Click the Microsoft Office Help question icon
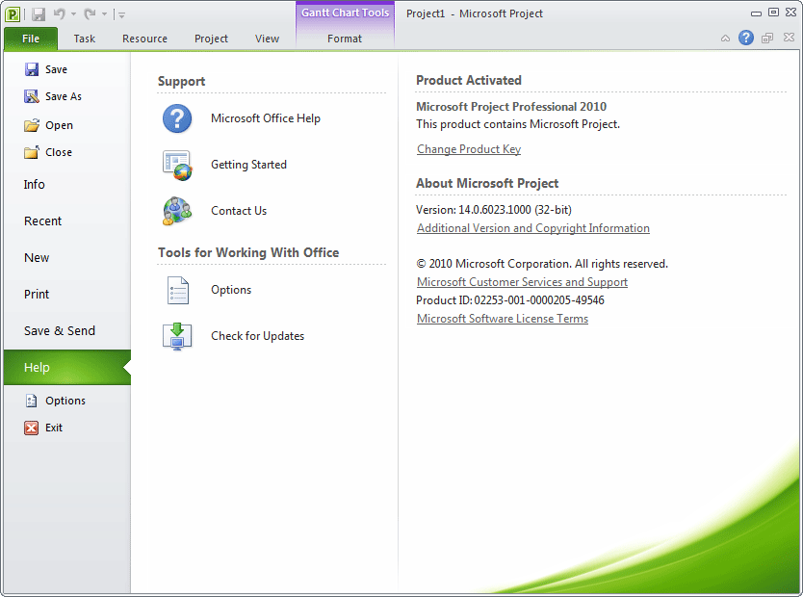 pos(177,118)
